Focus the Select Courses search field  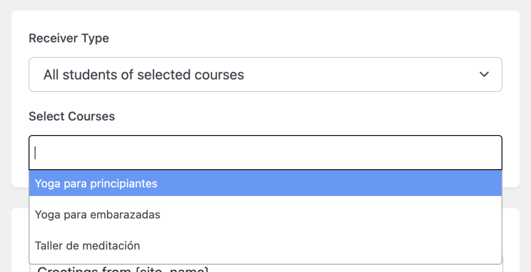(265, 153)
